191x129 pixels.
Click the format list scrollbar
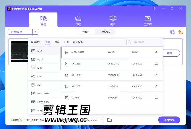click(x=60, y=59)
